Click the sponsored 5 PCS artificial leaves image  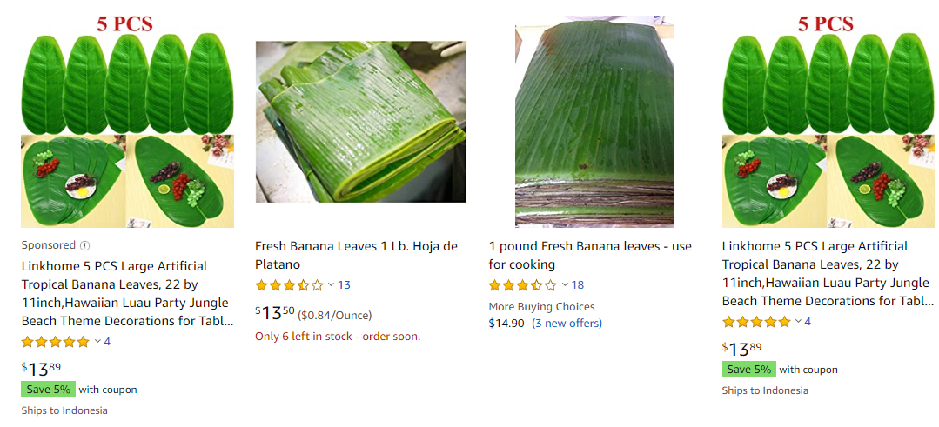click(127, 122)
